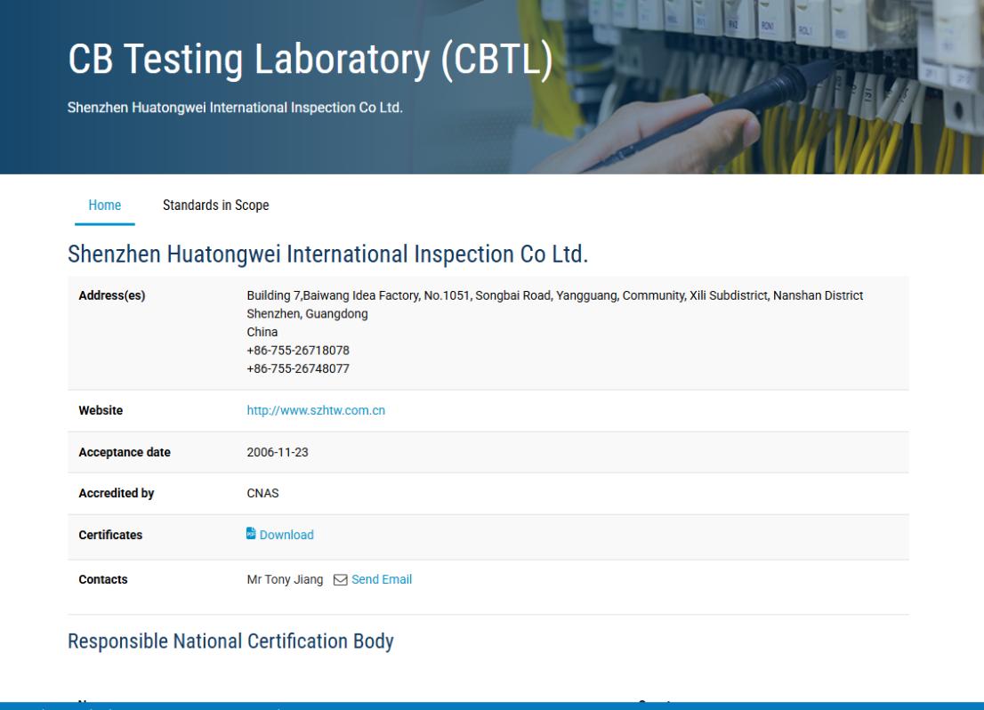Click the Address(es) row label
Image resolution: width=984 pixels, height=710 pixels.
click(x=112, y=295)
